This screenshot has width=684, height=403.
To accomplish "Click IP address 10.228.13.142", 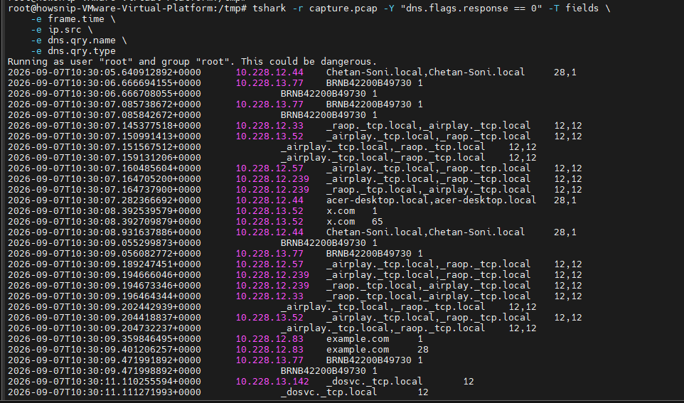I will tap(272, 382).
